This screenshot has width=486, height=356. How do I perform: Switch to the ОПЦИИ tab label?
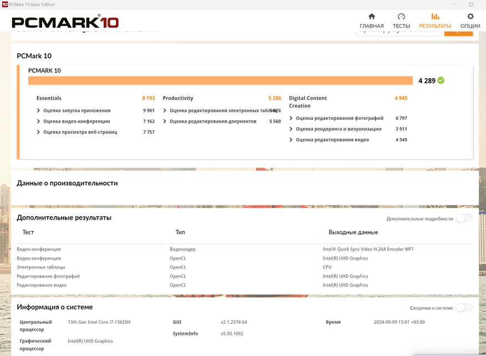pos(470,26)
